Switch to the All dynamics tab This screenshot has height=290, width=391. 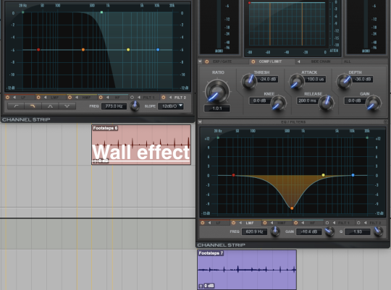click(x=347, y=61)
